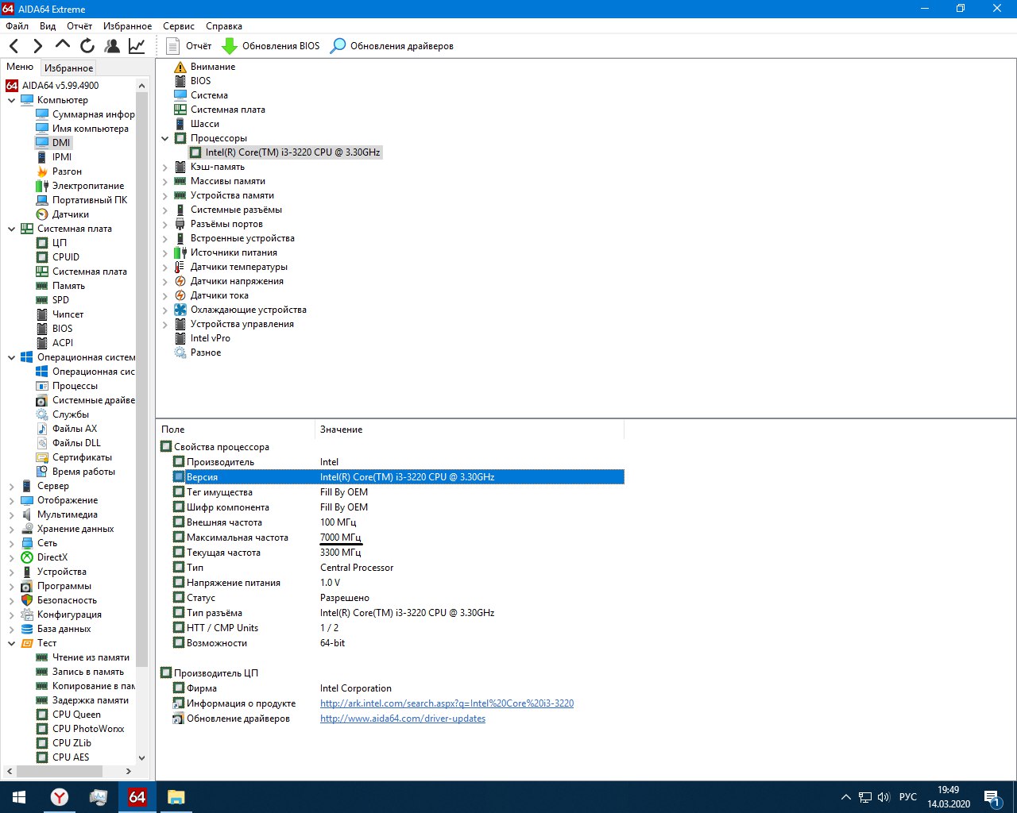Expand the Системные разъёмы node

point(165,210)
